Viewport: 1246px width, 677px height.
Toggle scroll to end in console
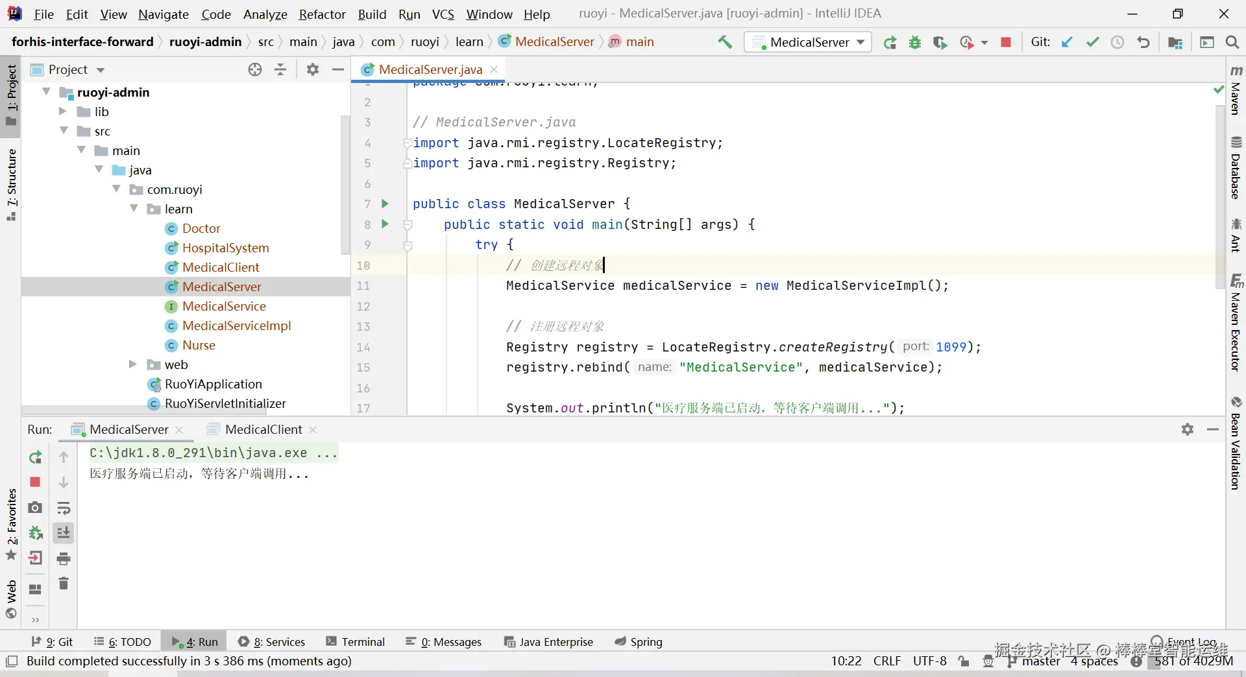64,533
